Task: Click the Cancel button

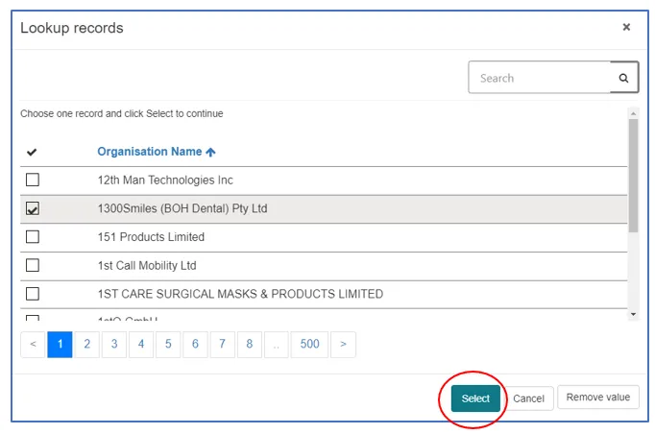Action: click(x=528, y=398)
